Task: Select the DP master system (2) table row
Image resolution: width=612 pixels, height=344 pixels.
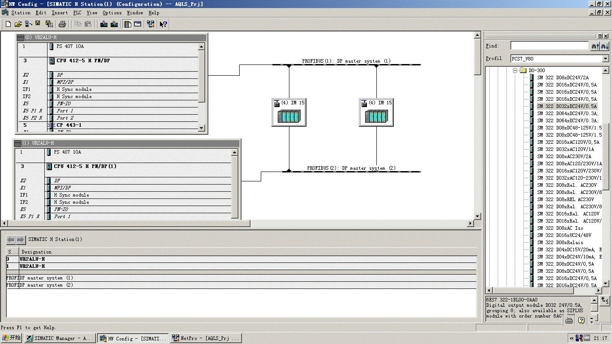Action: point(241,285)
